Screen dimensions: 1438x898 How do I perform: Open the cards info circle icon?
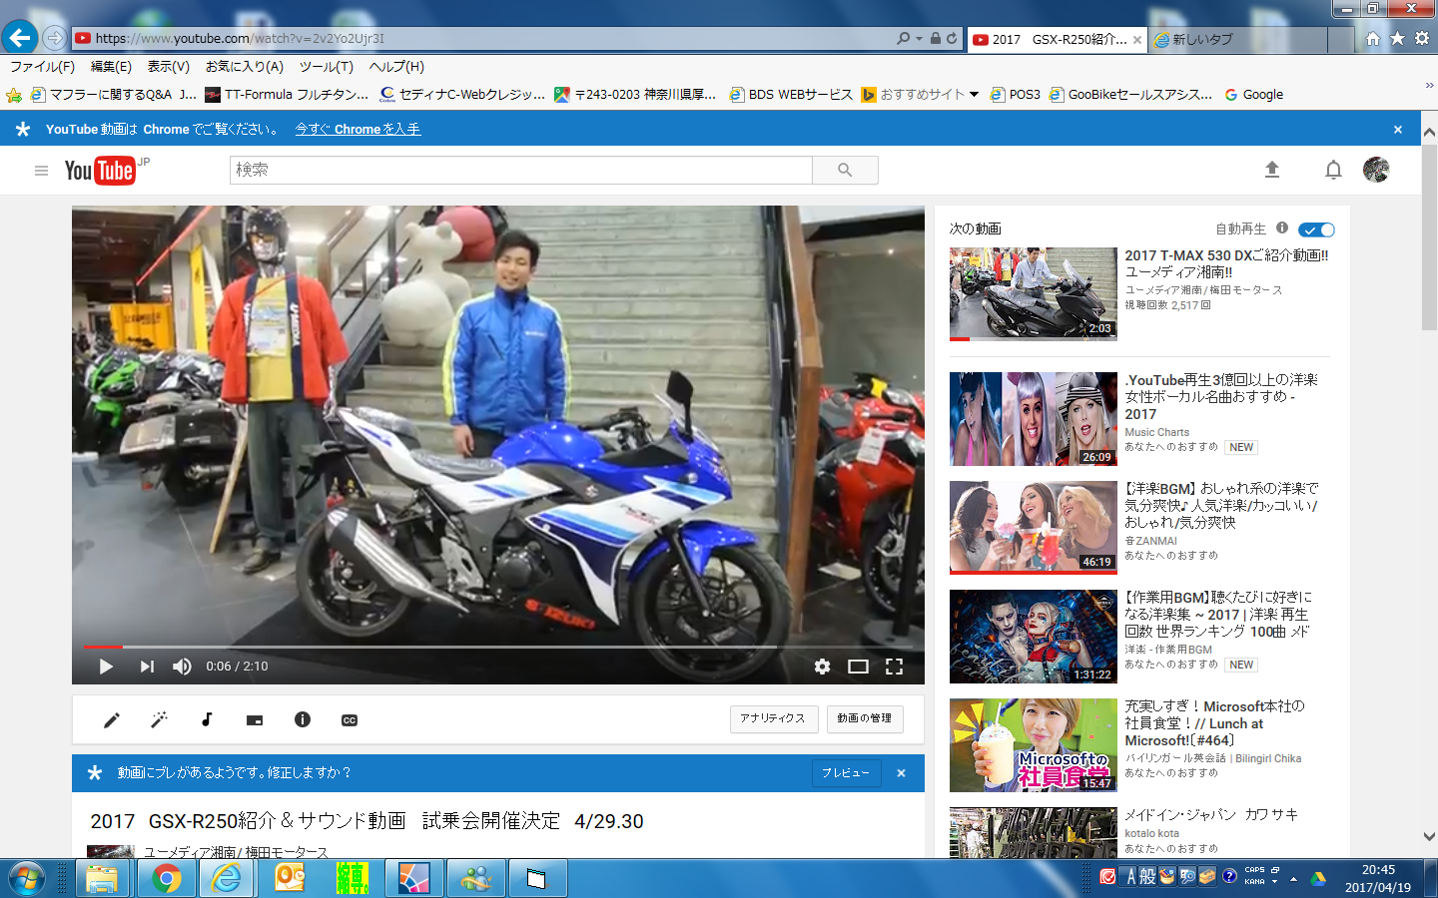[303, 719]
